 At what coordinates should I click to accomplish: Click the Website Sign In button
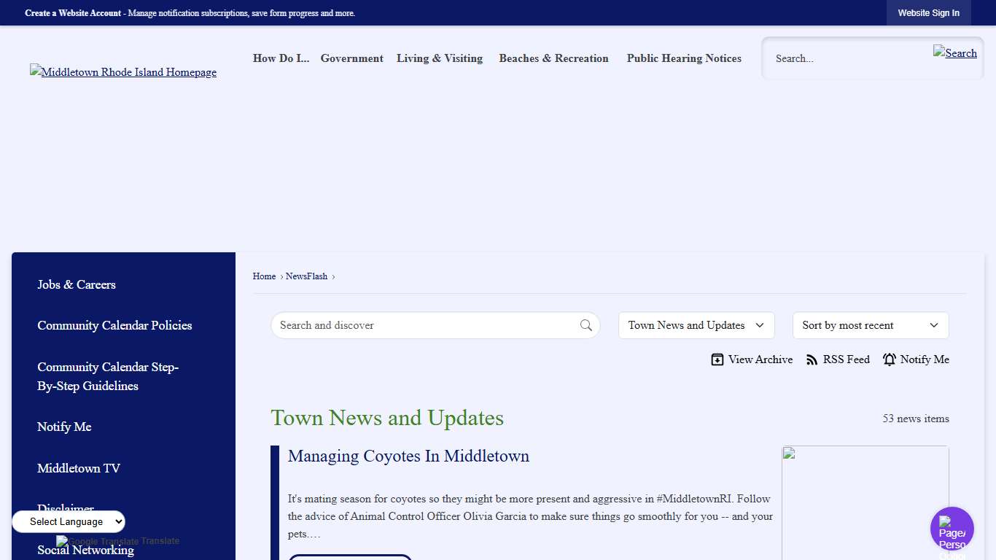point(928,13)
